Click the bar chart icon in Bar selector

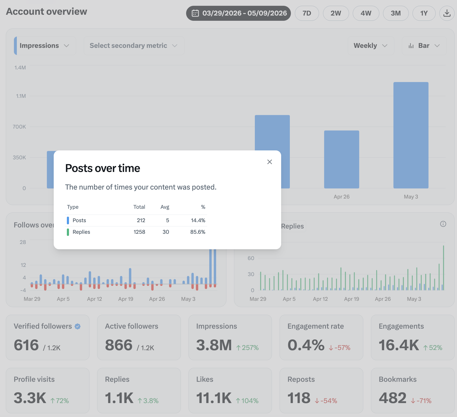click(x=411, y=46)
